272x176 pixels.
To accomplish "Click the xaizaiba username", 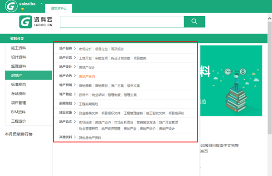I will [x=27, y=4].
